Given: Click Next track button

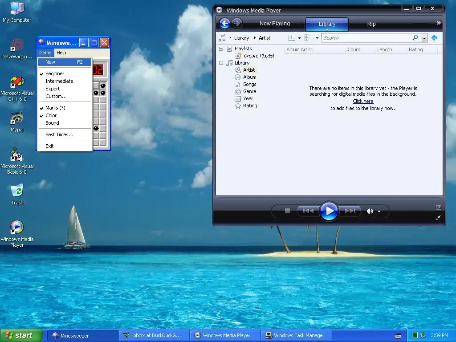Looking at the screenshot, I should pyautogui.click(x=350, y=211).
